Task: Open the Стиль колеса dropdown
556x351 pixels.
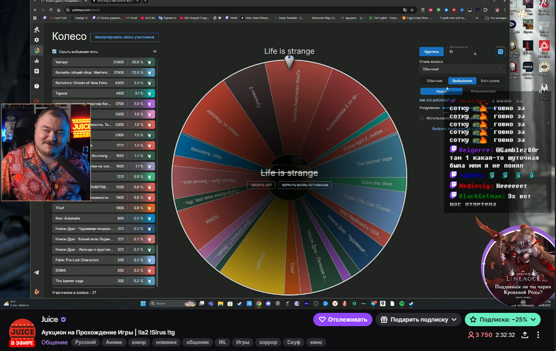Action: pos(462,69)
